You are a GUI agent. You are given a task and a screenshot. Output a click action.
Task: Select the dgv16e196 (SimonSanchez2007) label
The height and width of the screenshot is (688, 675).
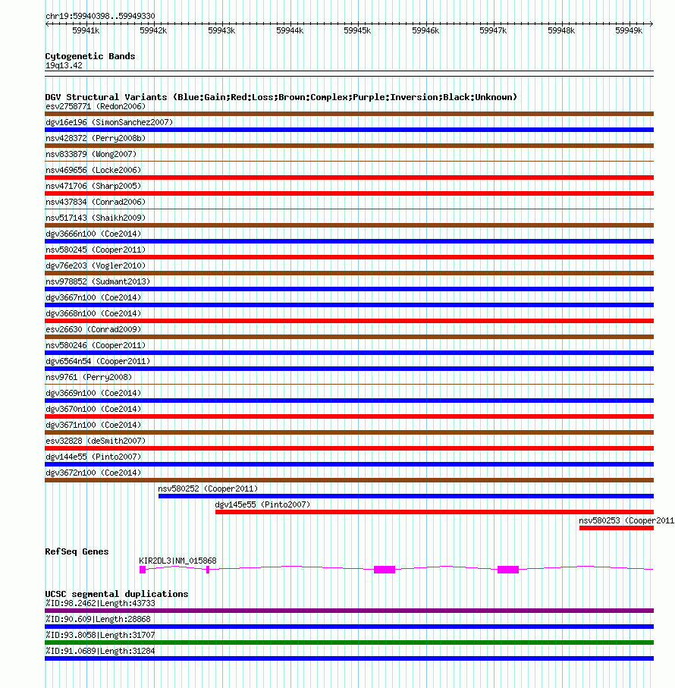(x=109, y=122)
